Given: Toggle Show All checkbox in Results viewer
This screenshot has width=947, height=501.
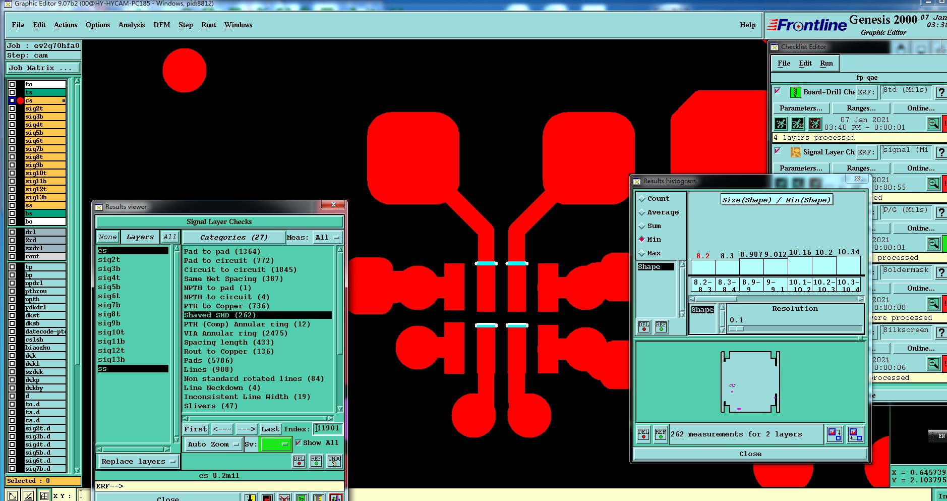Looking at the screenshot, I should point(298,442).
